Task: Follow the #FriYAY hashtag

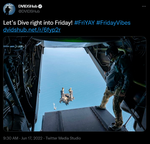Action: point(84,23)
